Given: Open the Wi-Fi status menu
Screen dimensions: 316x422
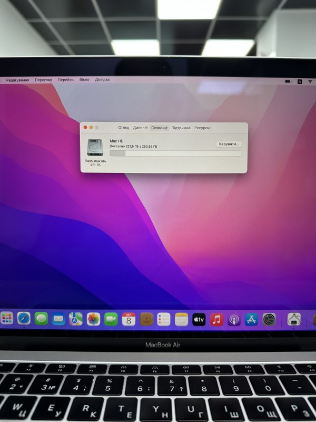Looking at the screenshot, I should click(310, 82).
